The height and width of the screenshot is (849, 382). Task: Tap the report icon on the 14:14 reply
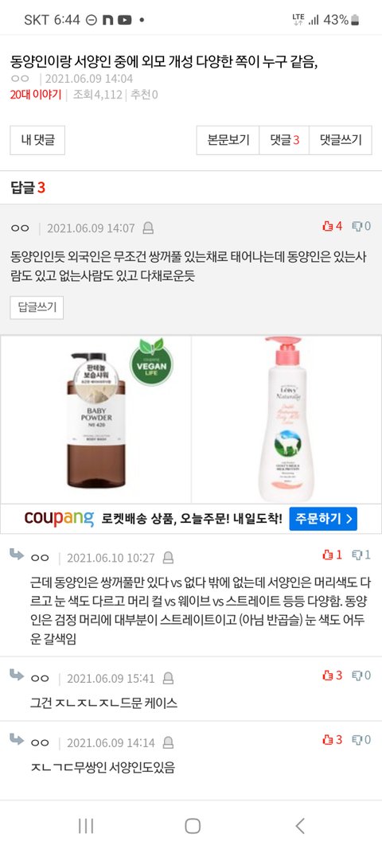tap(168, 742)
